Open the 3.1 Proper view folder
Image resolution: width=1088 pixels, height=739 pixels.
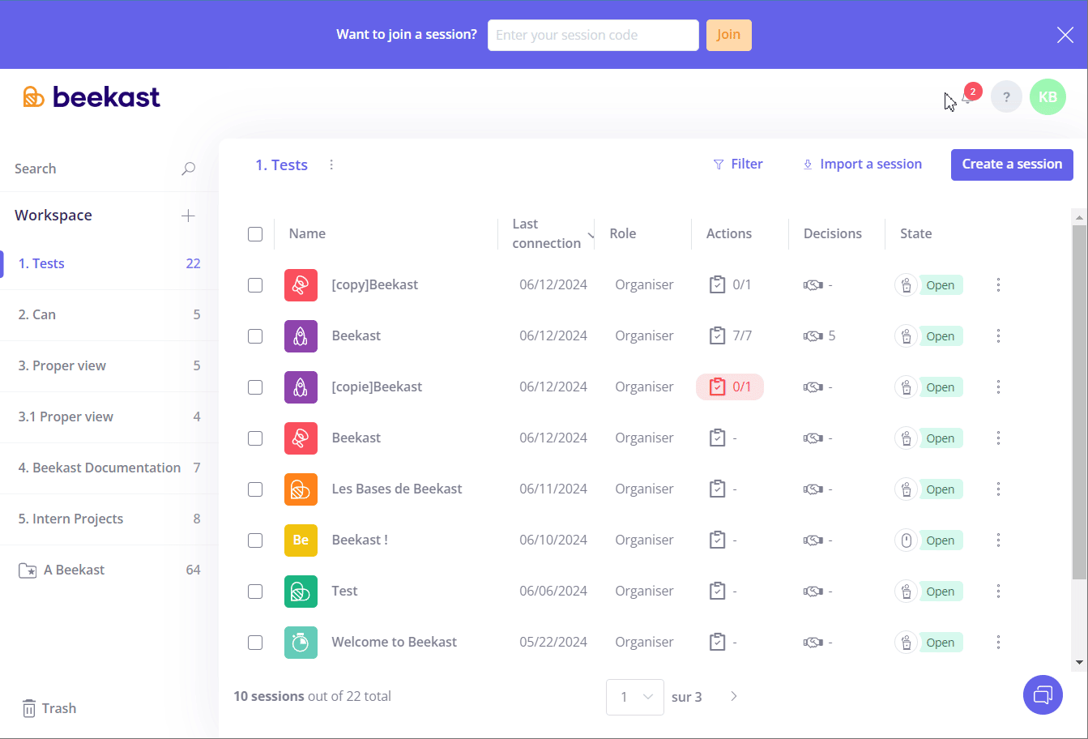click(x=109, y=417)
